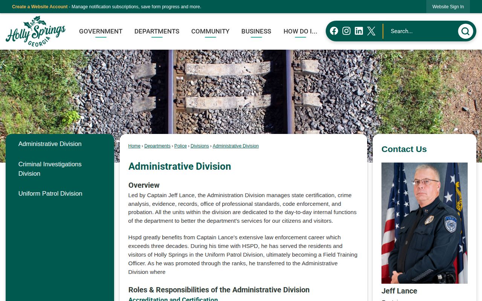Image resolution: width=482 pixels, height=301 pixels.
Task: Go to Police breadcrumb link
Action: pyautogui.click(x=180, y=146)
